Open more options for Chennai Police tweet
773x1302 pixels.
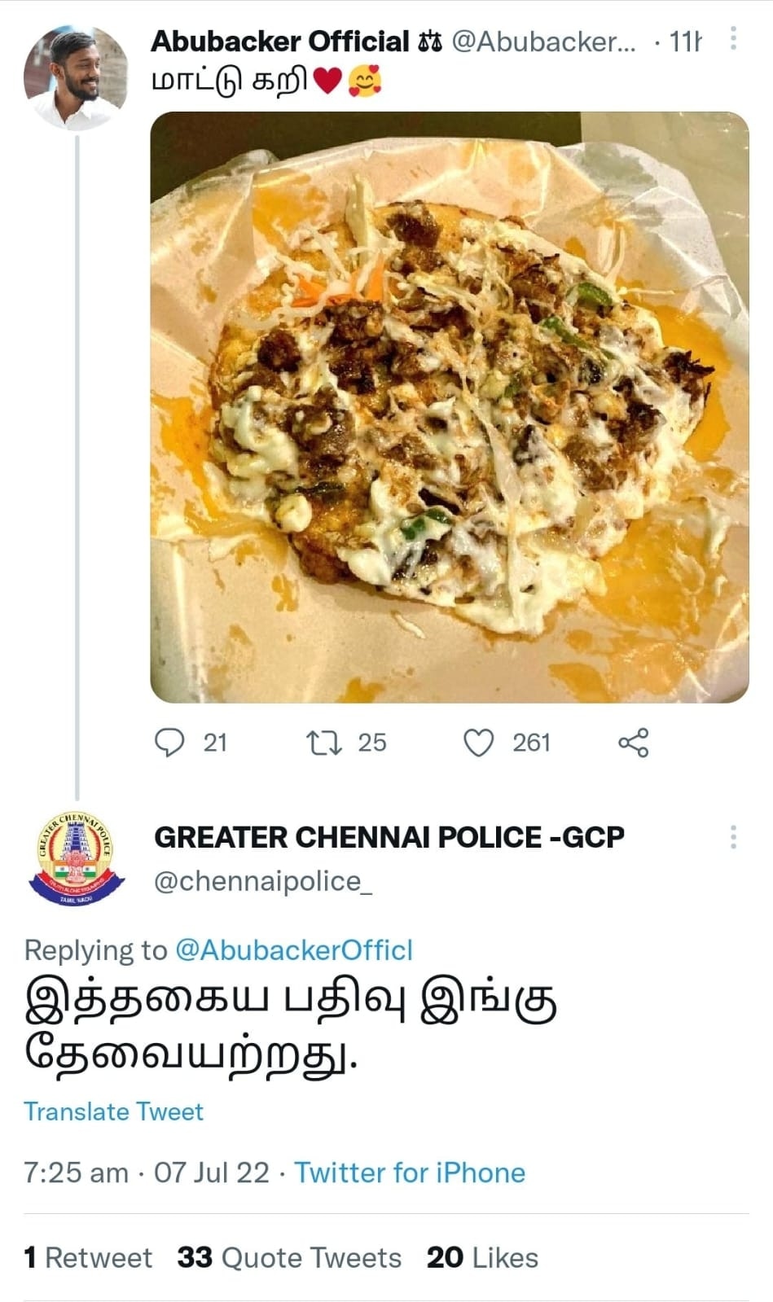click(x=733, y=836)
